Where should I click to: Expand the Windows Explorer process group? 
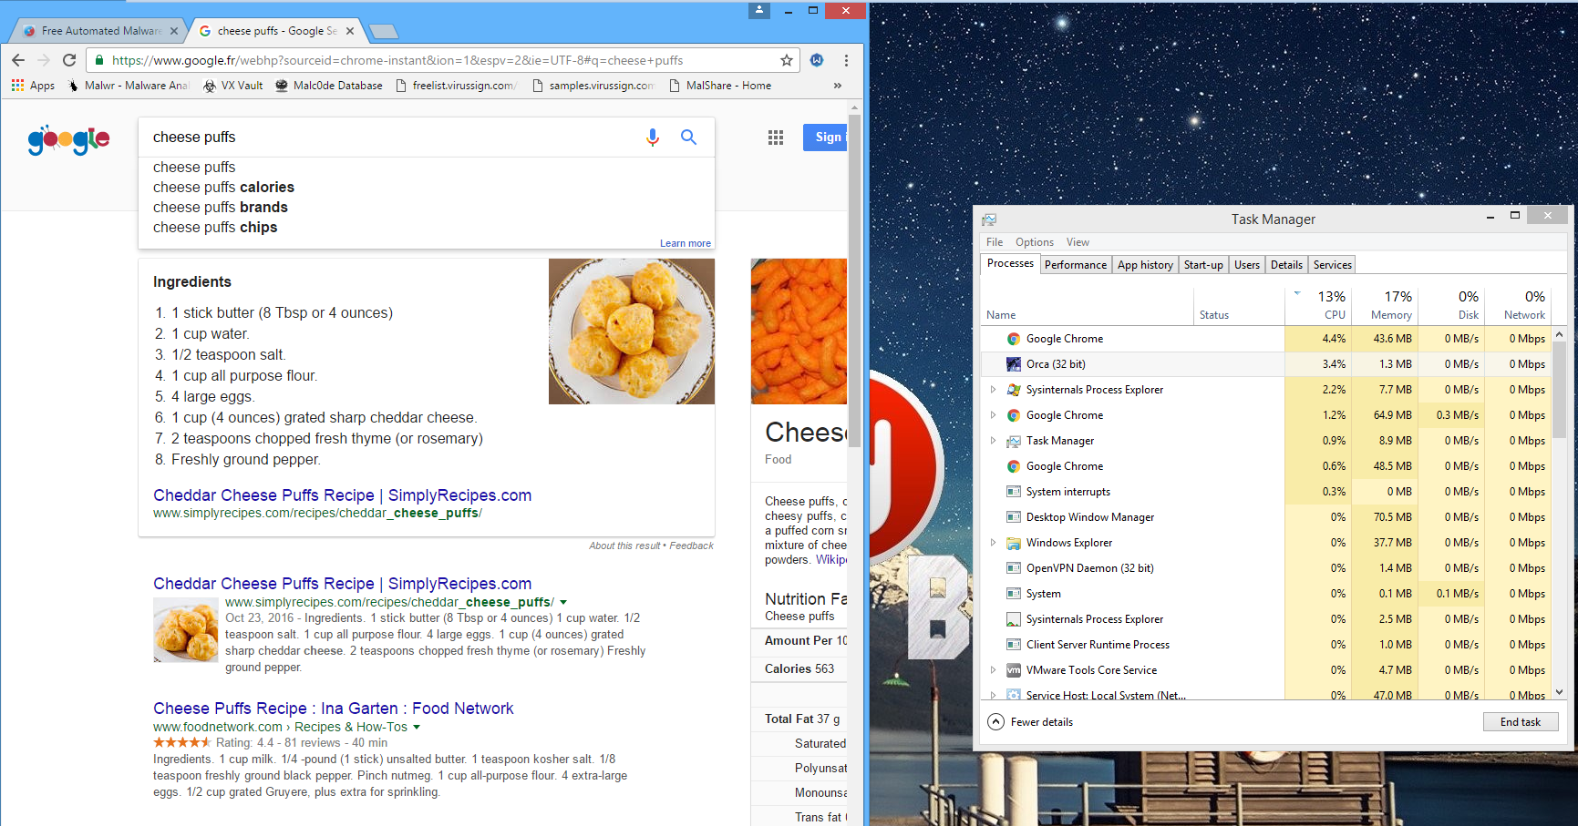coord(994,543)
